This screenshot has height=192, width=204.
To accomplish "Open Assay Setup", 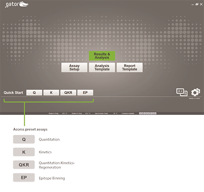I will [x=75, y=67].
